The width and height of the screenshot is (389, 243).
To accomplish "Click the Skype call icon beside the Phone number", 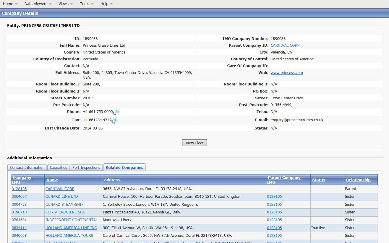I will 116,112.
